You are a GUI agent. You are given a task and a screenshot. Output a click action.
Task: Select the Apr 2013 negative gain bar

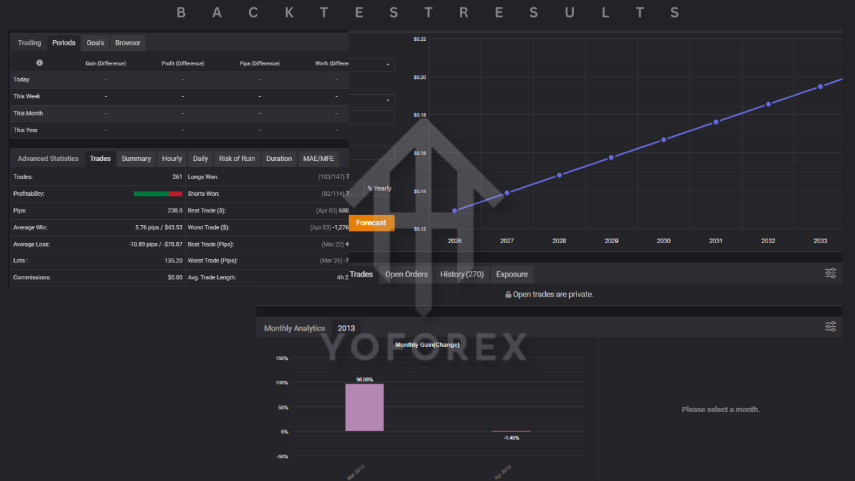coord(512,432)
